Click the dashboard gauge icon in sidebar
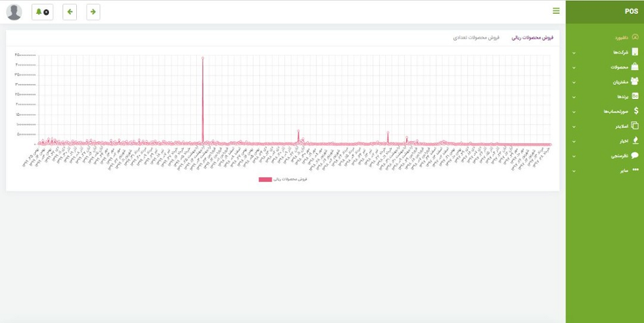The width and height of the screenshot is (644, 323). tap(636, 37)
